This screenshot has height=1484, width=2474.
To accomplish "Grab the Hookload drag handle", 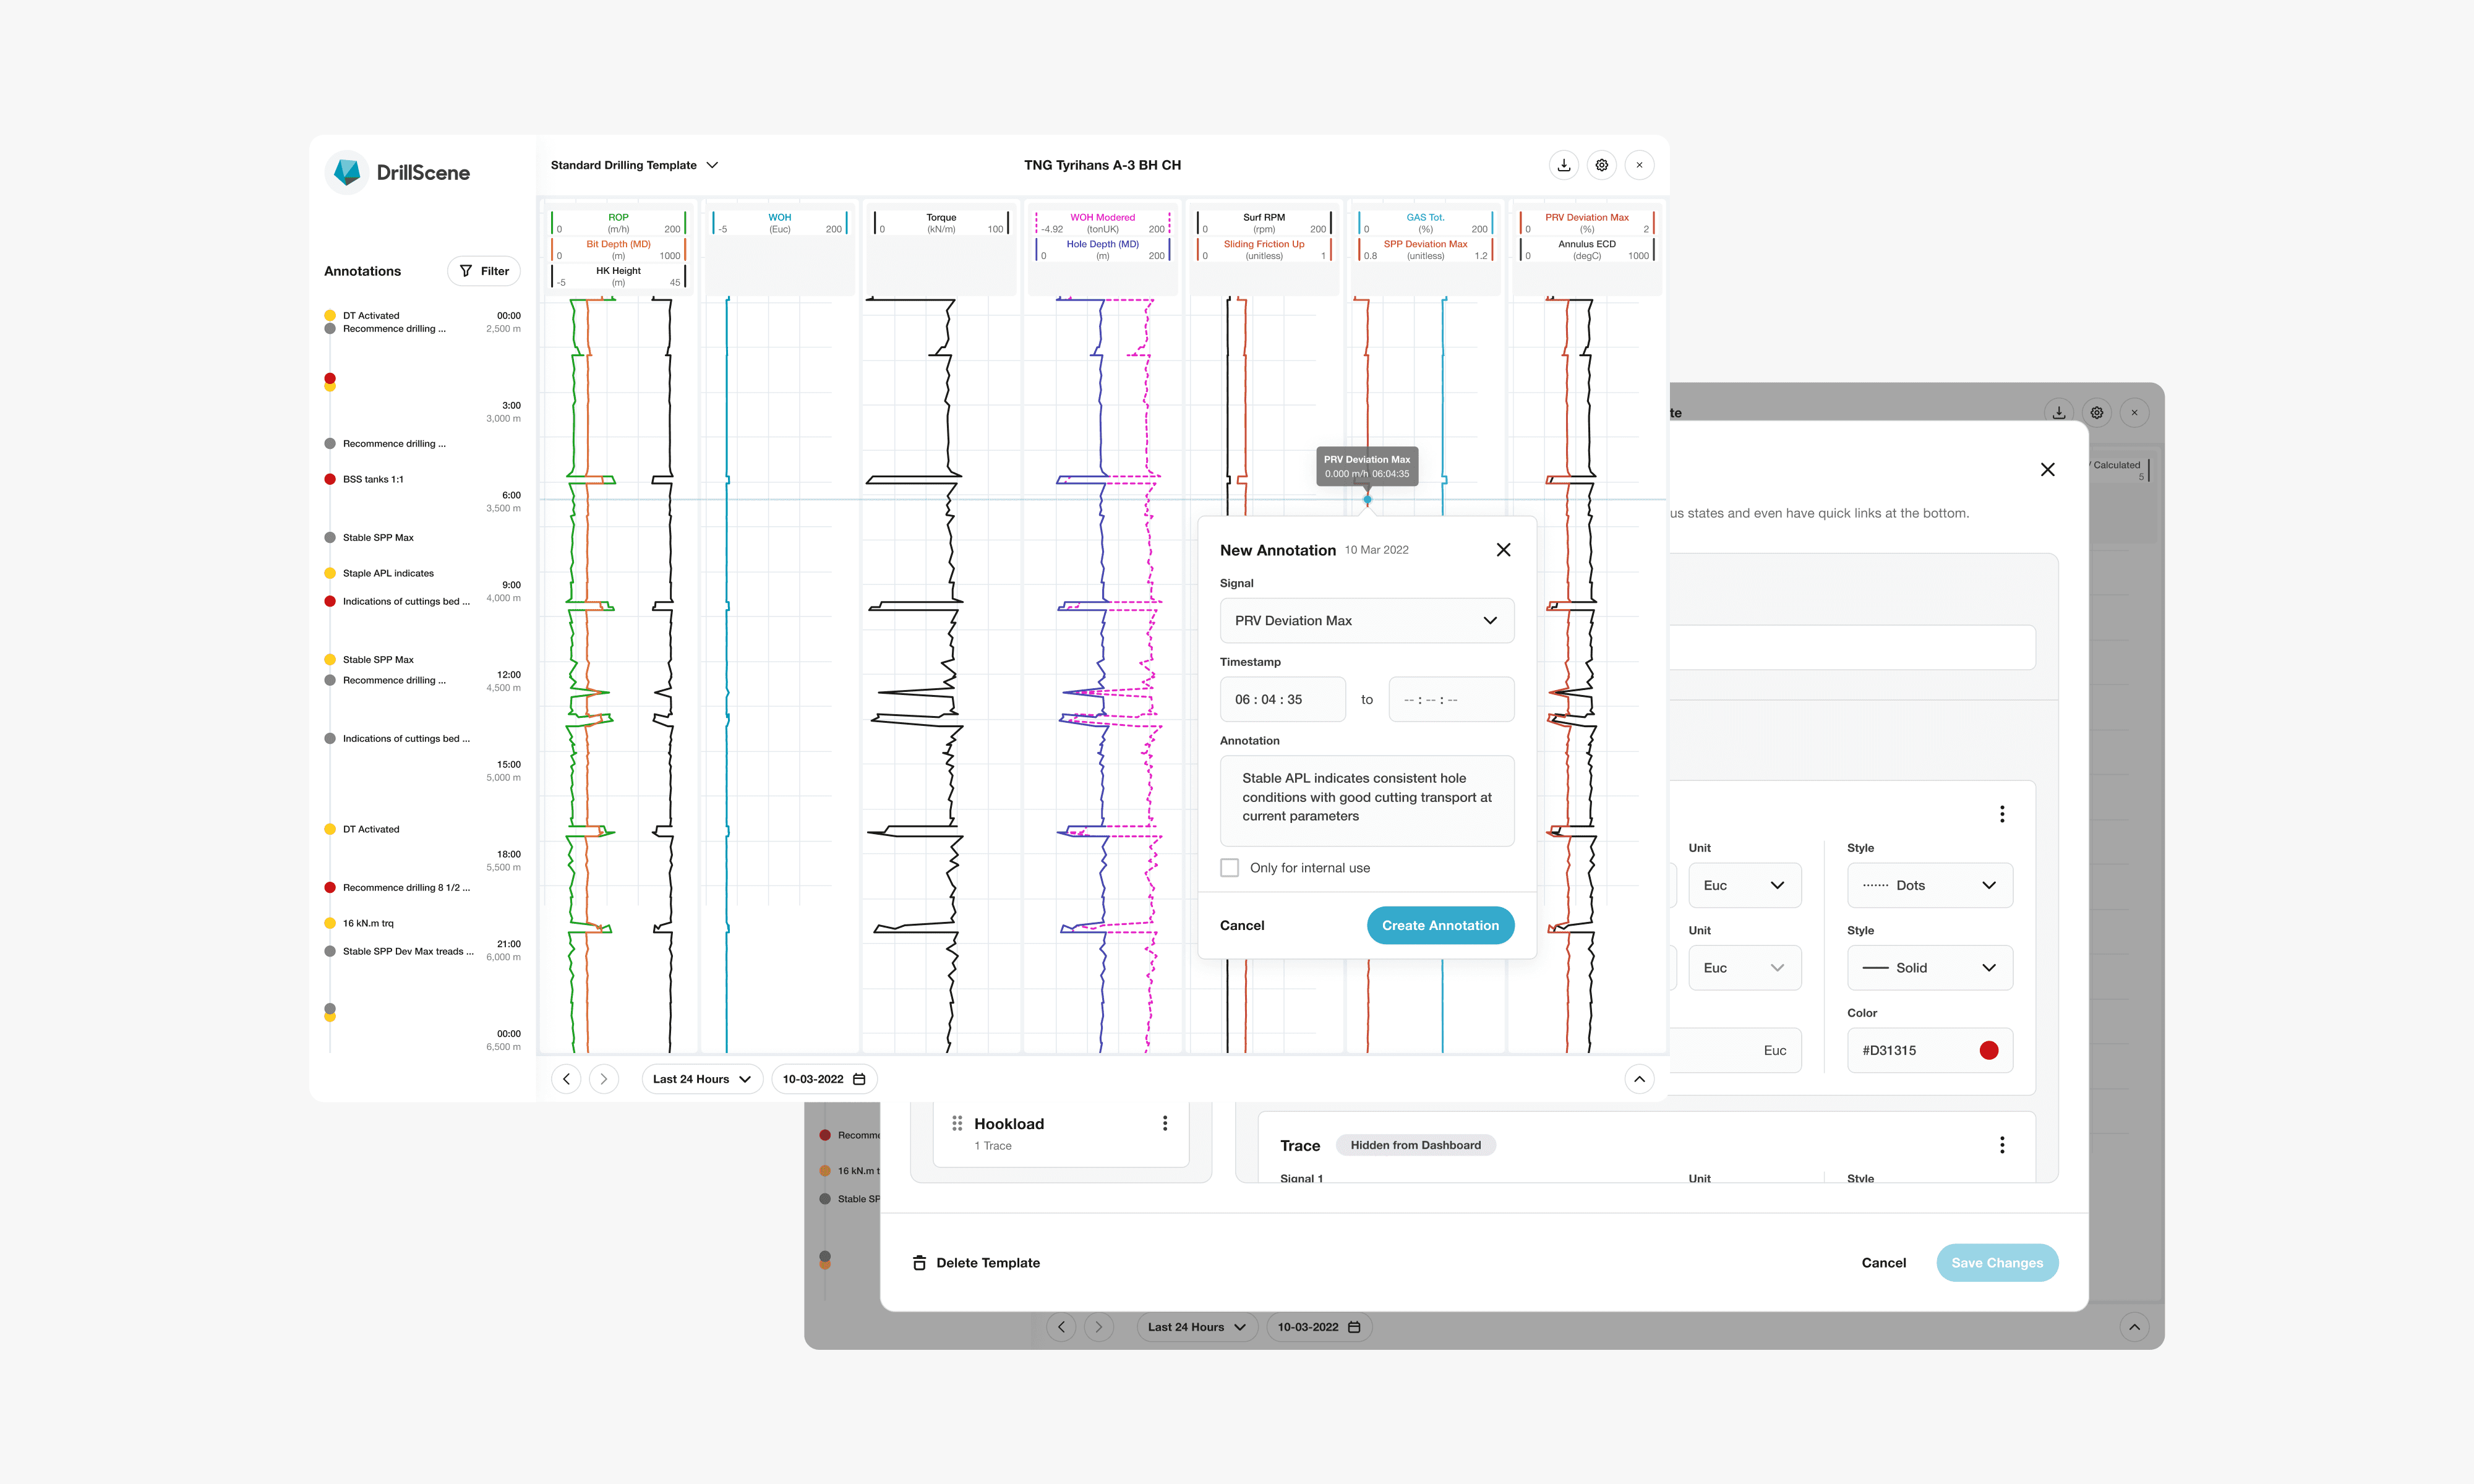I will pyautogui.click(x=957, y=1123).
